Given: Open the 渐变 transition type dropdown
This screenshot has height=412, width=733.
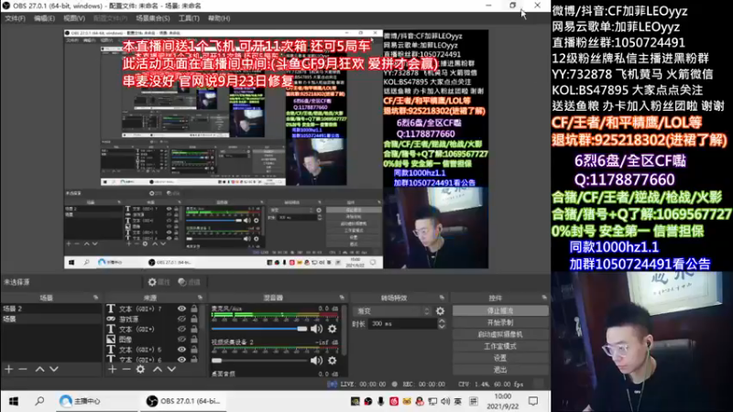Looking at the screenshot, I should (x=393, y=311).
